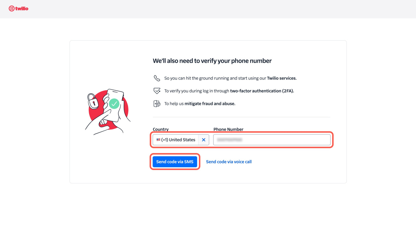Click the green checkmark circle illustration
Screen dimensions: 416x231
114,104
